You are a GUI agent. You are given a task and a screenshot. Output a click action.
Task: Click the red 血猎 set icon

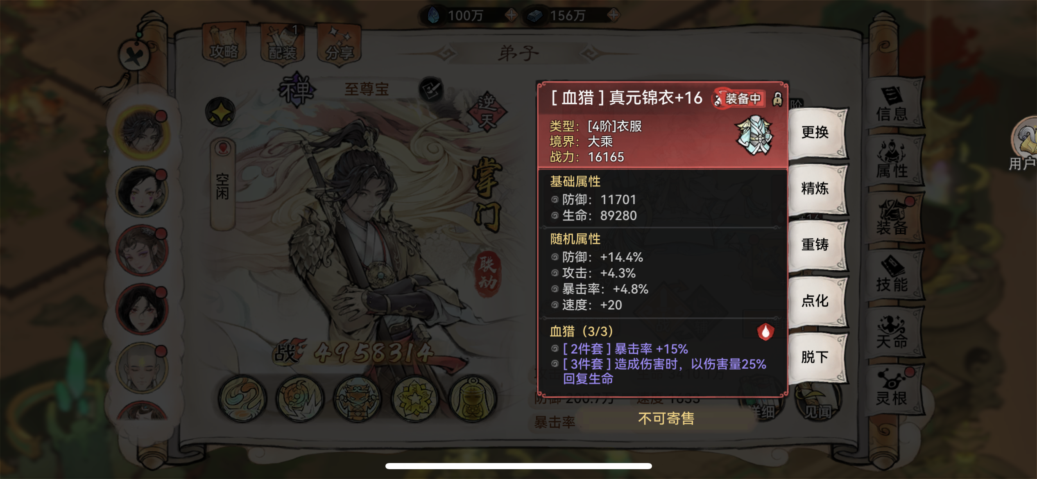tap(765, 332)
